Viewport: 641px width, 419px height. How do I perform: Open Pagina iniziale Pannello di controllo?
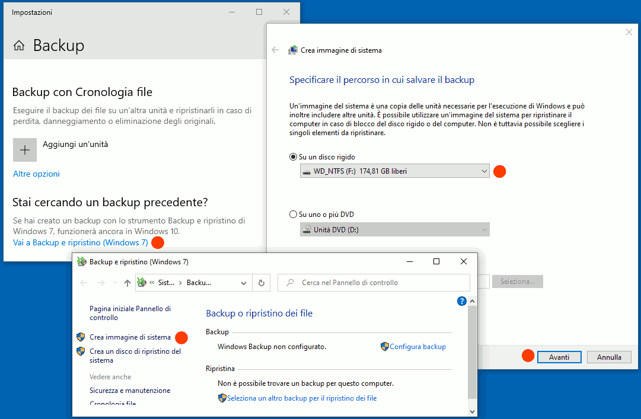coord(130,313)
